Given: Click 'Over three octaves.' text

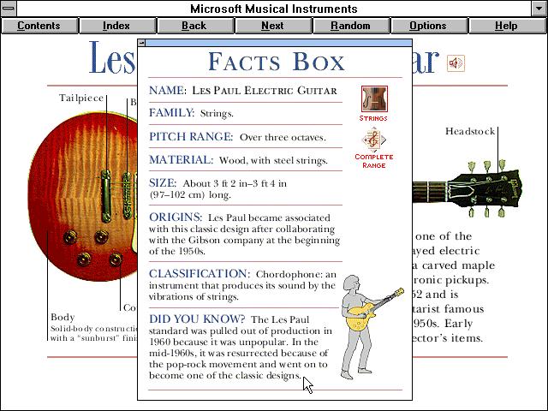Looking at the screenshot, I should pos(283,137).
